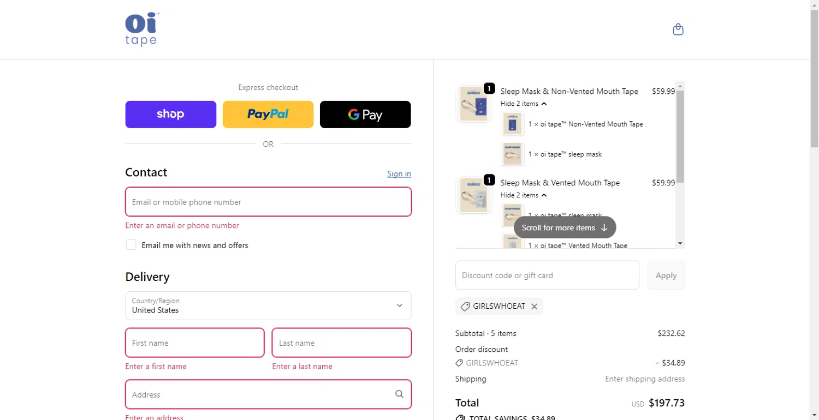Enable Email me with news and offers

(x=131, y=245)
